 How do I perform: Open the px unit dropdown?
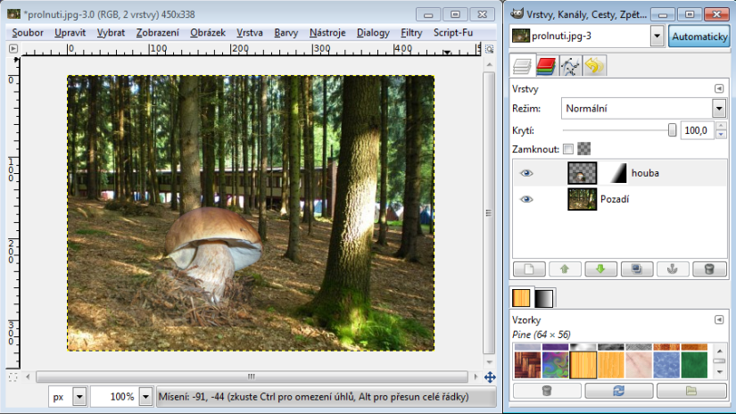pos(79,397)
